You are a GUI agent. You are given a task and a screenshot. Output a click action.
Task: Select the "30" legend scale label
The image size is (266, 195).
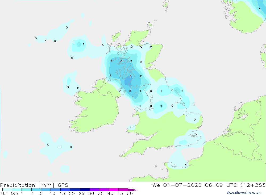click(91, 193)
